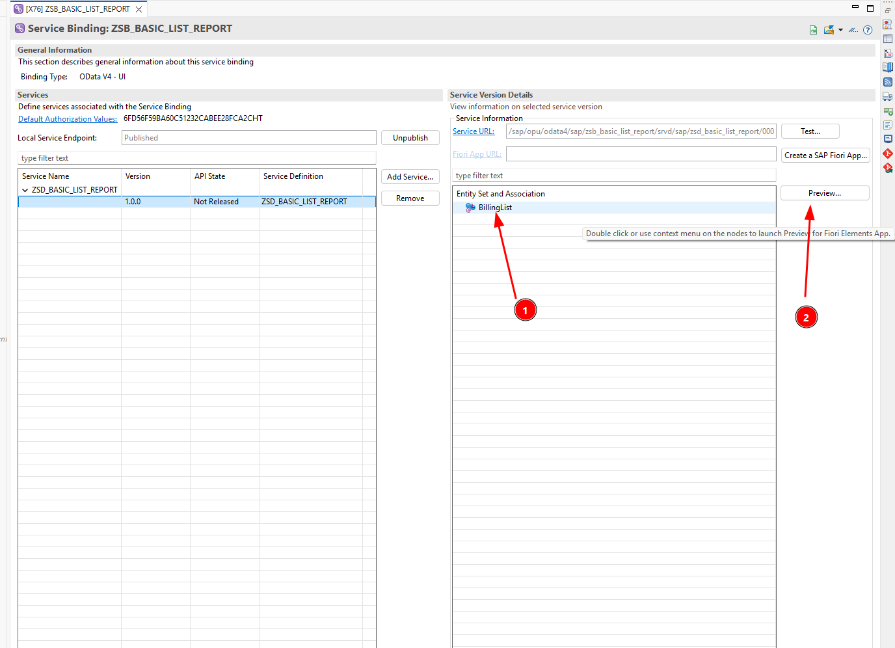Open the book with bookmark view icon
895x648 pixels.
coord(888,68)
